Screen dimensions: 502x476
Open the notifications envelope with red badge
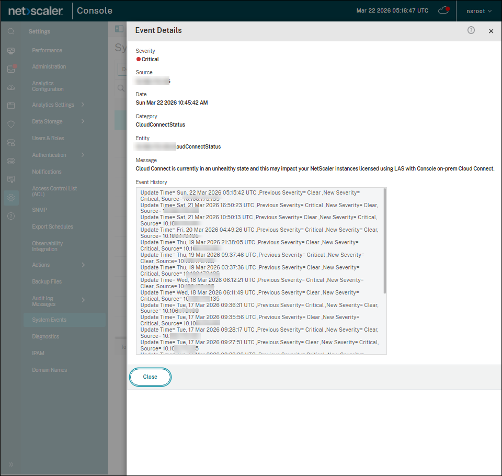click(10, 69)
